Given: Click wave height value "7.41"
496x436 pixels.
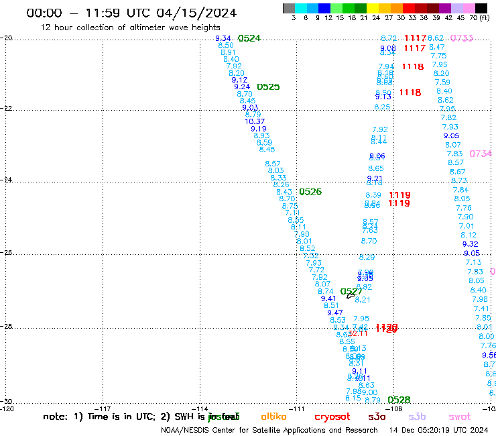Looking at the screenshot, I should pyautogui.click(x=481, y=309).
